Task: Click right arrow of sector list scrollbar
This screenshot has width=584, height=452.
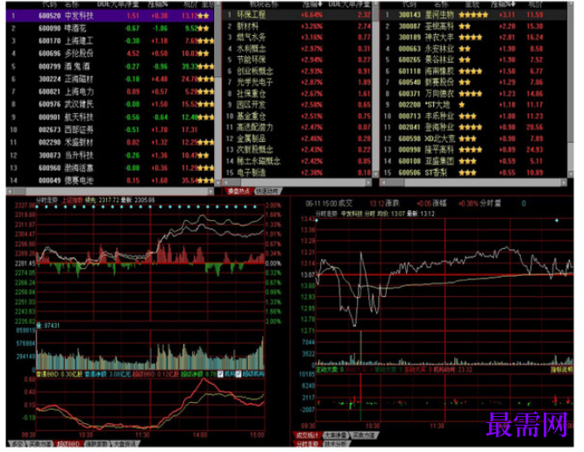Action: 368,182
